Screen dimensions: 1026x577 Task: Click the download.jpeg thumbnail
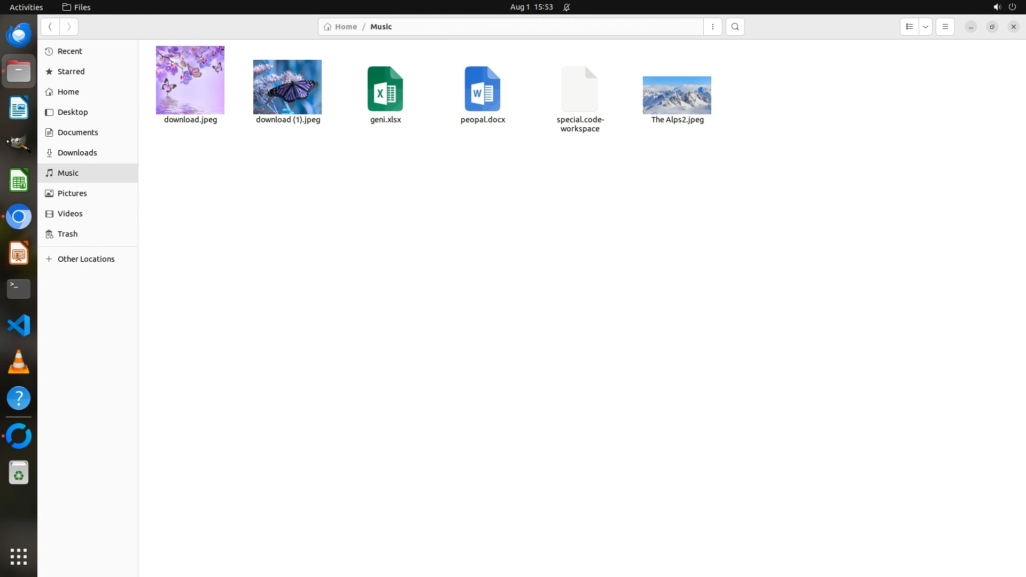pyautogui.click(x=190, y=80)
